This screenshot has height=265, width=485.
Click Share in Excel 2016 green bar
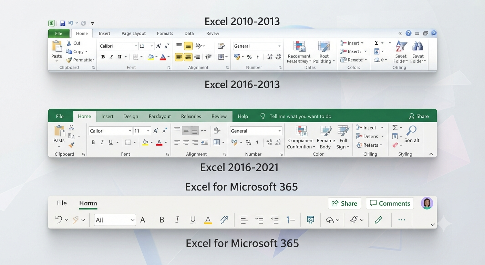point(419,116)
